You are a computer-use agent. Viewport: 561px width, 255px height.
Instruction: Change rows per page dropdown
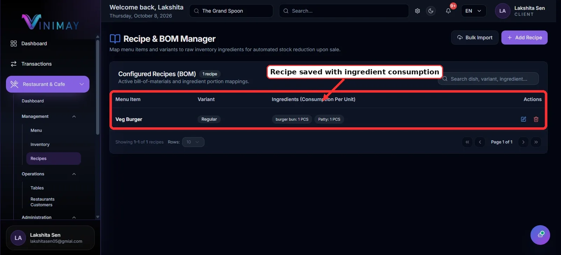(x=193, y=142)
